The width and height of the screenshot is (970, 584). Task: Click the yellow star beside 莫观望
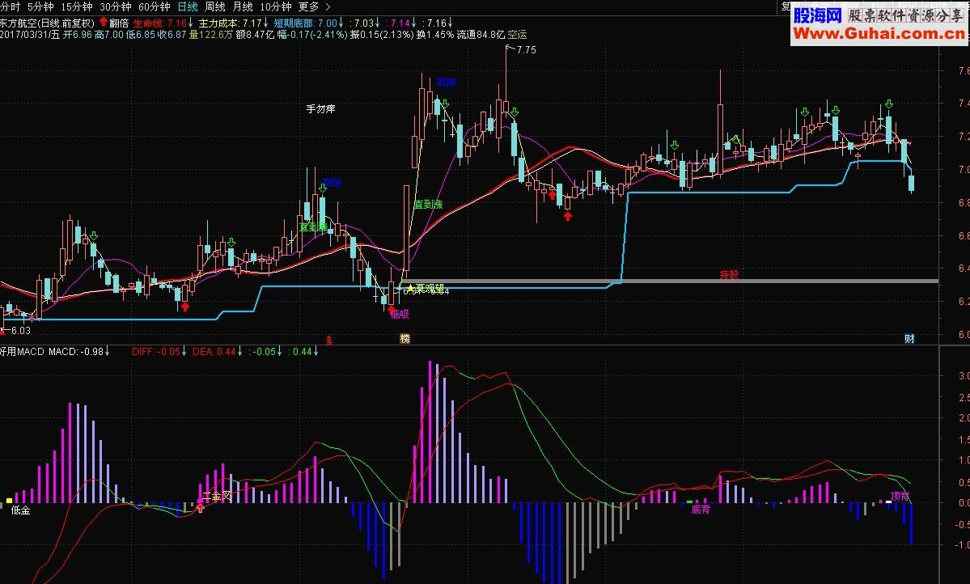tap(409, 288)
